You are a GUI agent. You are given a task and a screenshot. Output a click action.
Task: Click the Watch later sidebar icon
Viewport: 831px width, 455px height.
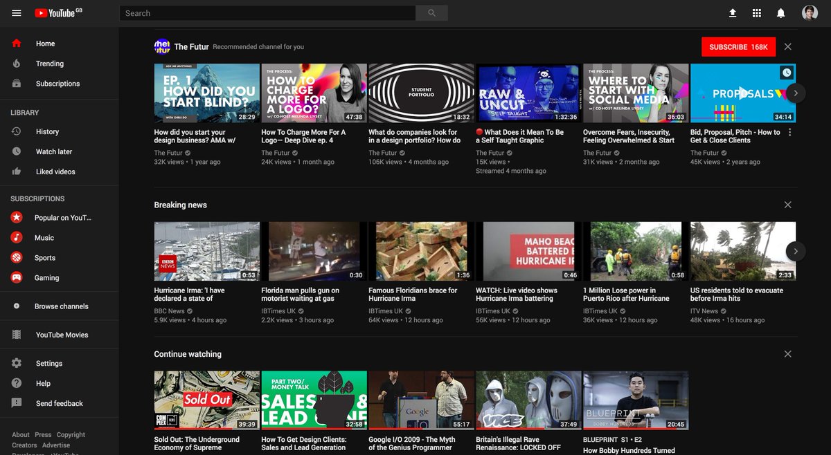[x=17, y=151]
